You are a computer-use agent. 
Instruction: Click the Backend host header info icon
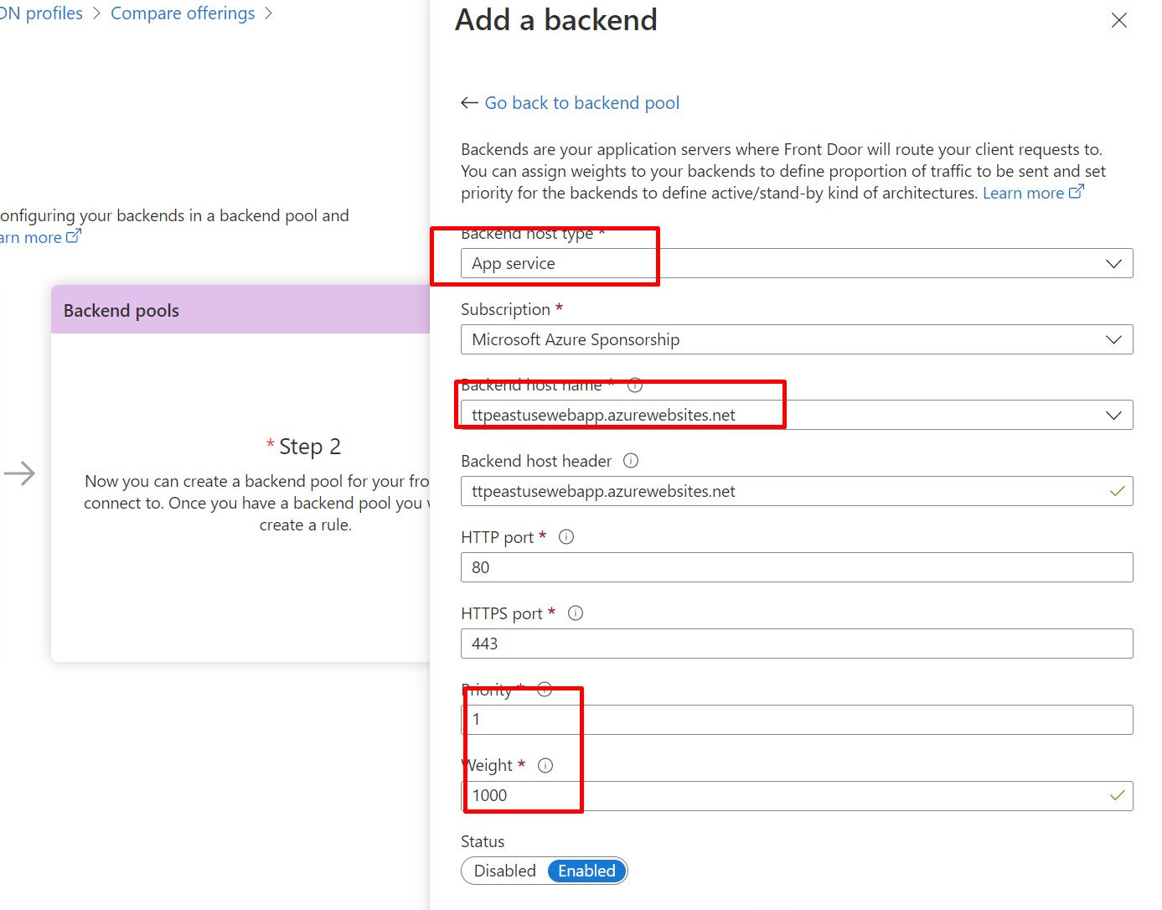pos(631,461)
